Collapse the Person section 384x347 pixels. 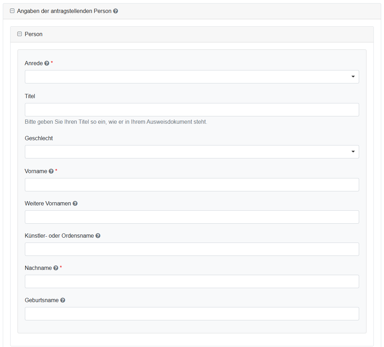(x=20, y=34)
